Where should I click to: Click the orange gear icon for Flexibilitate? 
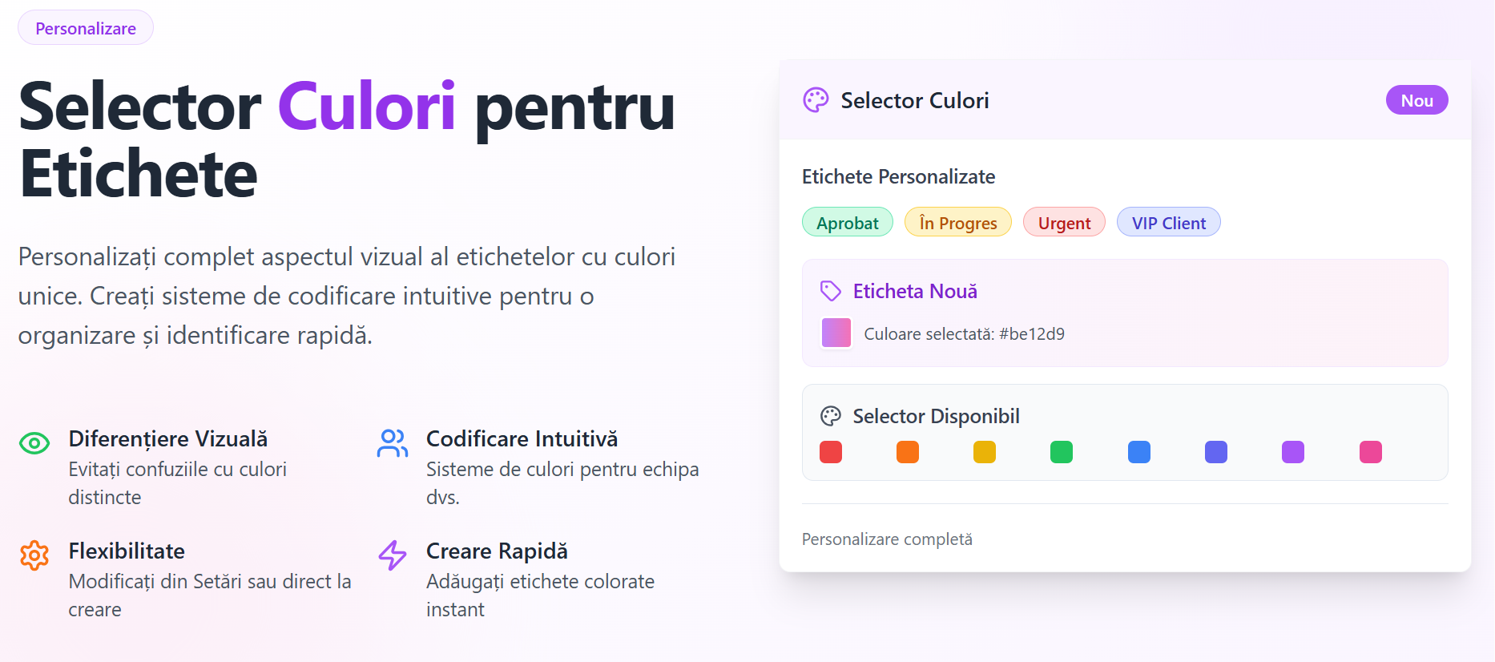coord(34,555)
